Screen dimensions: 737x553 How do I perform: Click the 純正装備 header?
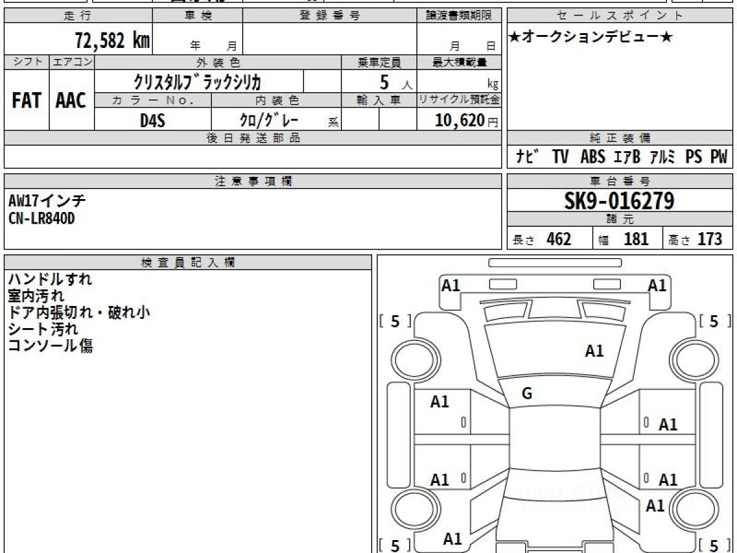point(620,138)
